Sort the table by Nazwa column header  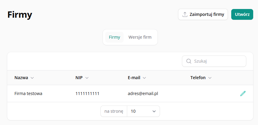[21, 78]
